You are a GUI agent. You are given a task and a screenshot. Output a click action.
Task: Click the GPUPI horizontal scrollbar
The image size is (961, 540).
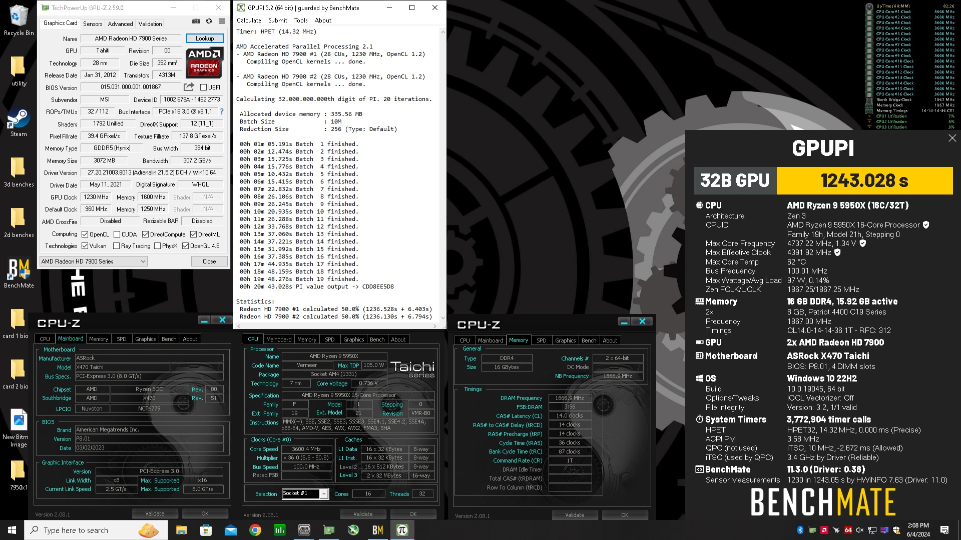[337, 325]
